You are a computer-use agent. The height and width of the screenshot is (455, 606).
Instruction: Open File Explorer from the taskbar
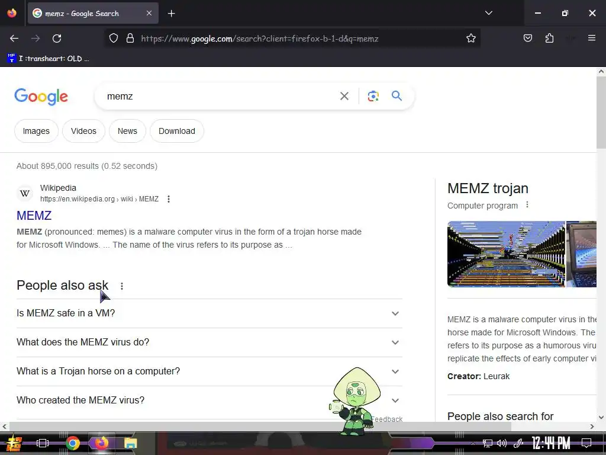pos(131,443)
